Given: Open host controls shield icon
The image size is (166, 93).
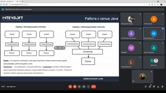Looking at the screenshot, I should coord(162,87).
